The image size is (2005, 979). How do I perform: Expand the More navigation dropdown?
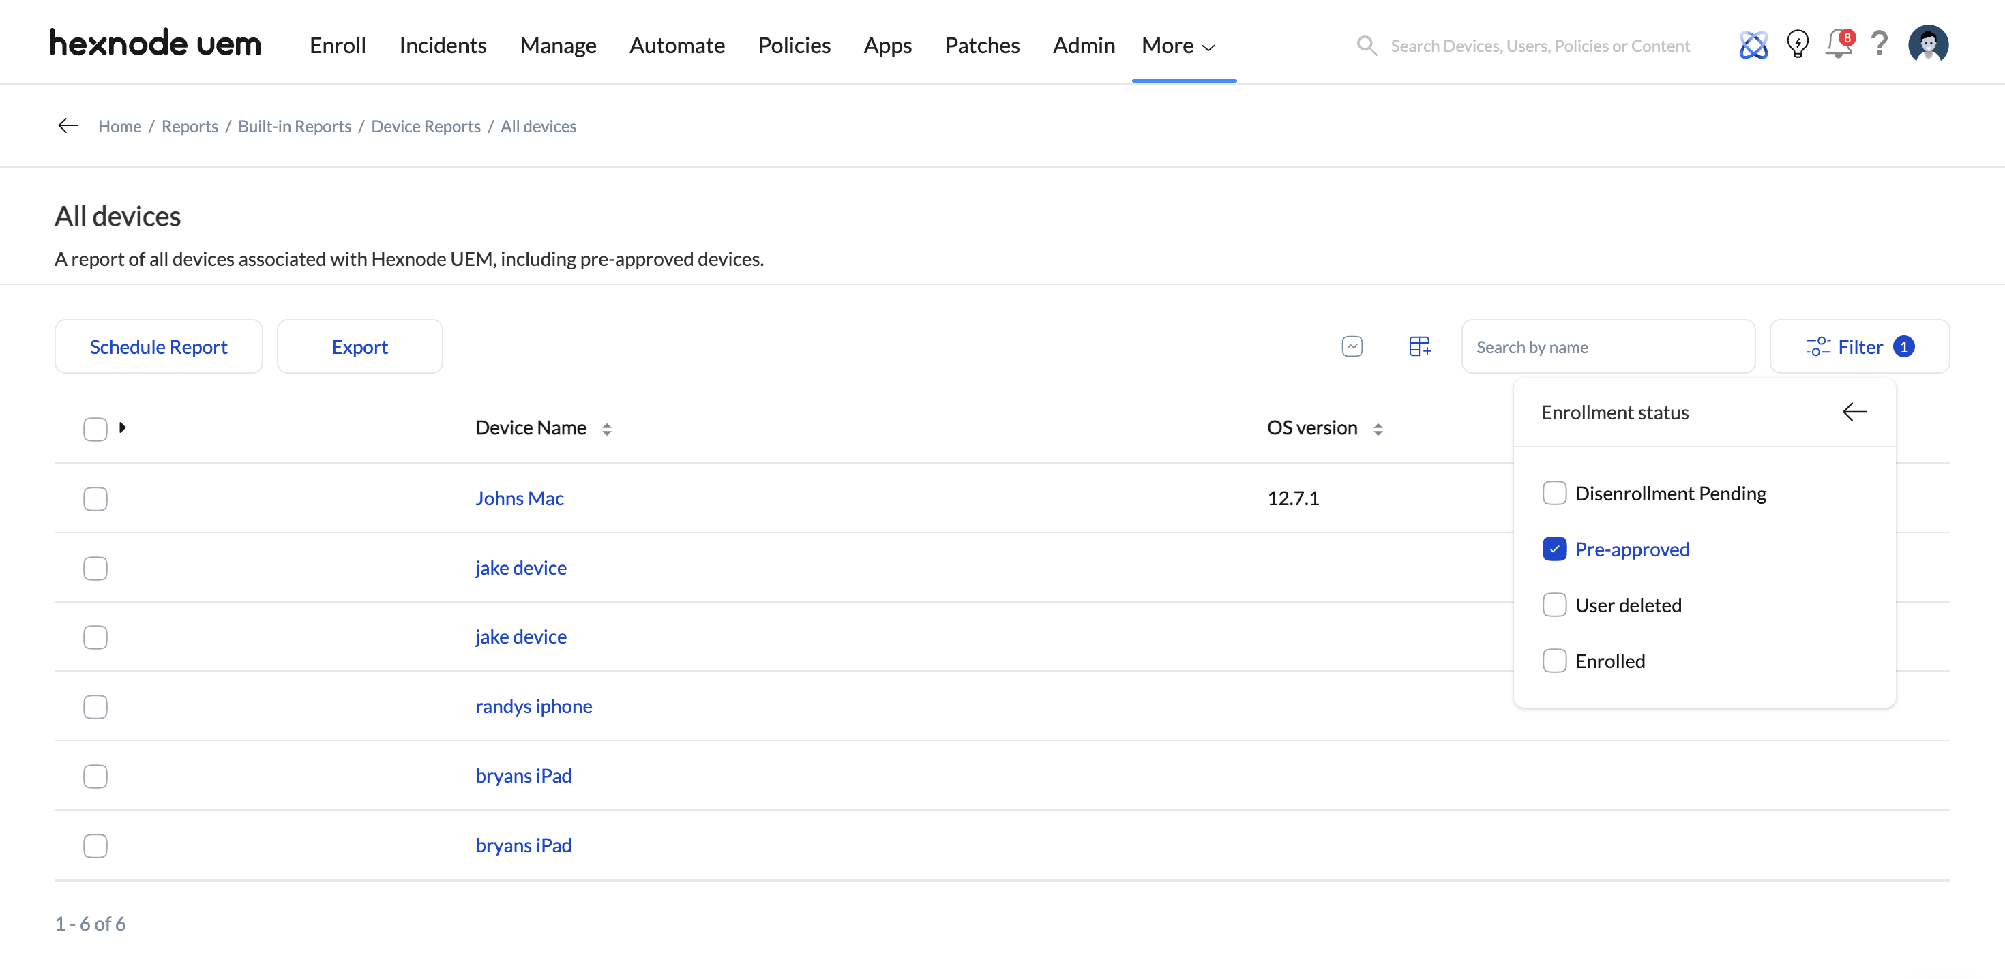pyautogui.click(x=1178, y=46)
